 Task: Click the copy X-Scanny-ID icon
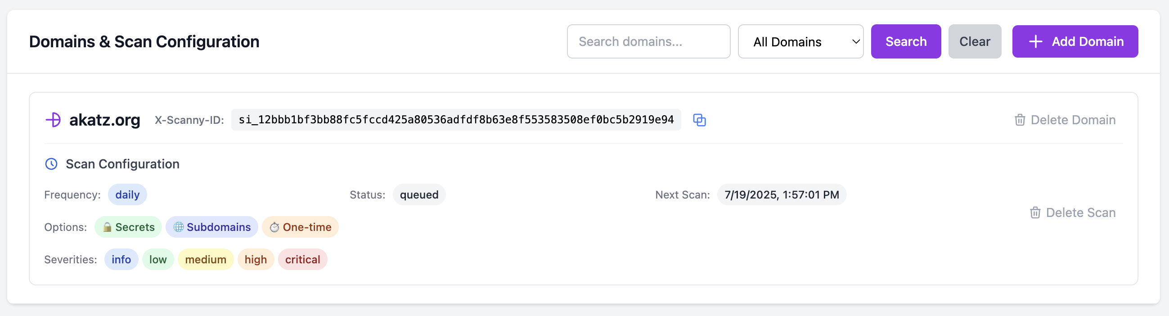[699, 120]
